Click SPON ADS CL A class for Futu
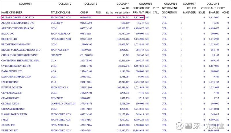This screenshot has width=231, height=133. click(x=60, y=87)
